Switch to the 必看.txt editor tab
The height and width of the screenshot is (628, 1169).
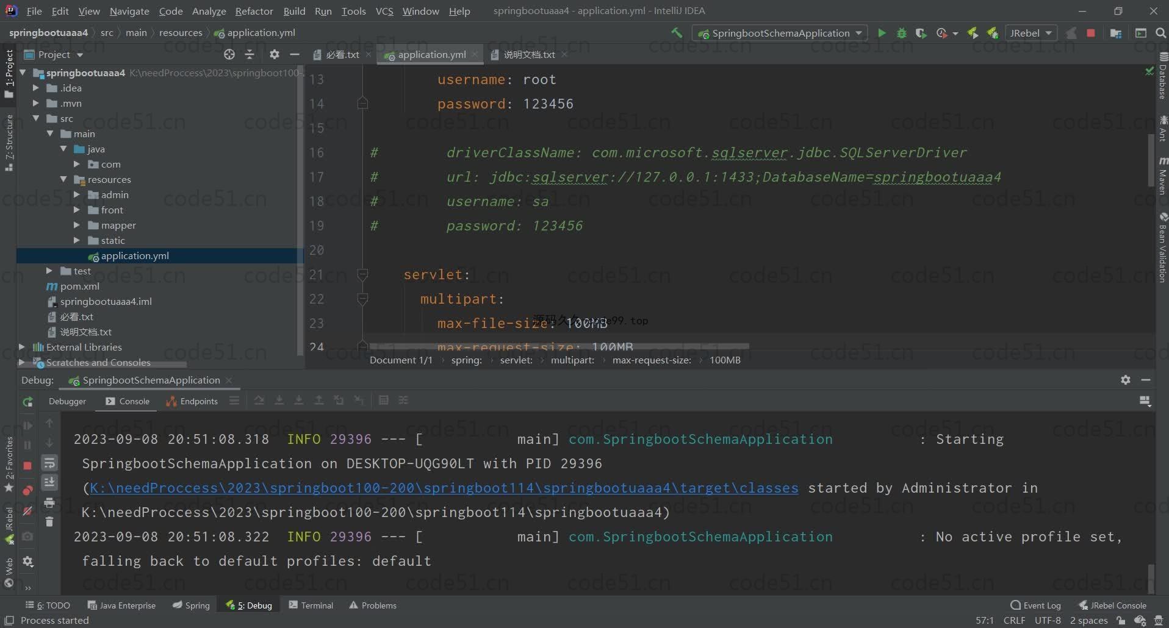tap(342, 54)
